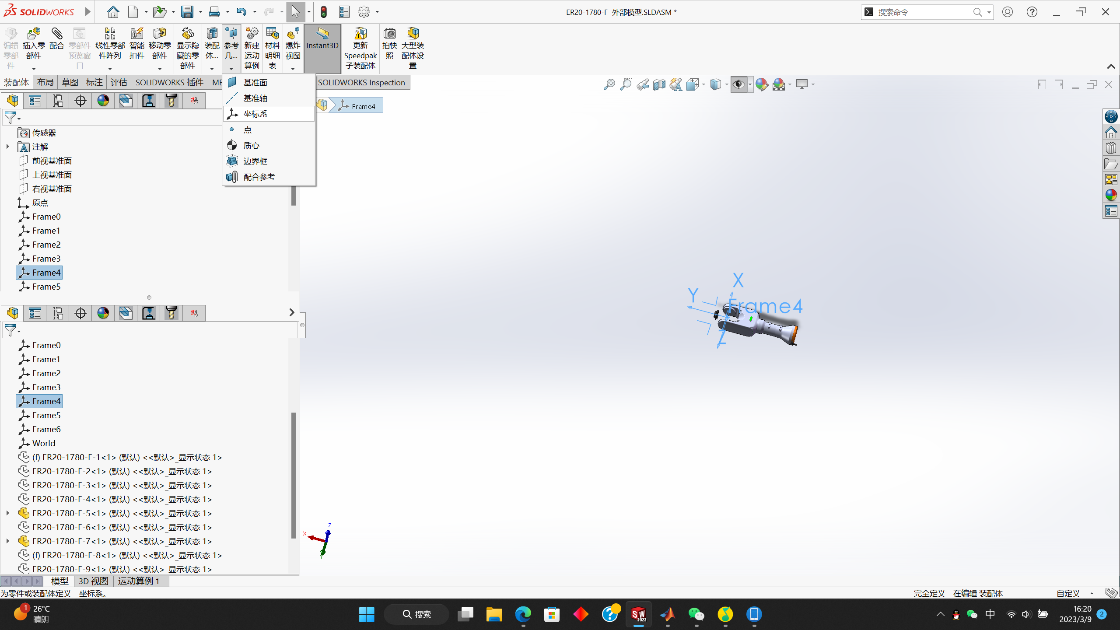Click 更新Speedpak子装配体 tool
Viewport: 1120px width, 630px height.
360,47
